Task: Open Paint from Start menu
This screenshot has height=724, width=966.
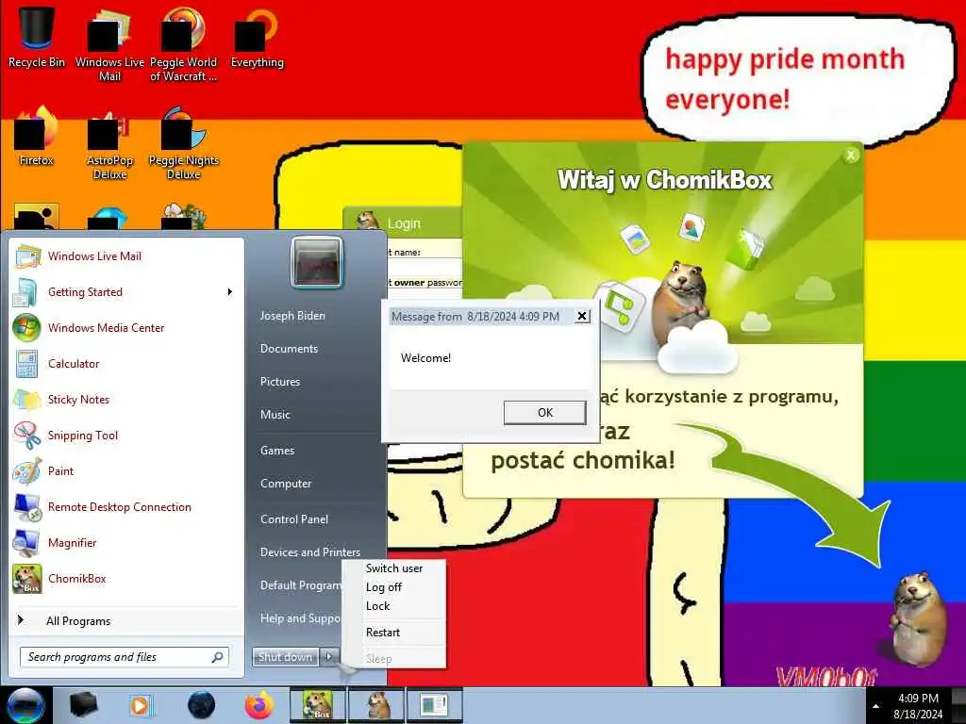Action: point(127,471)
